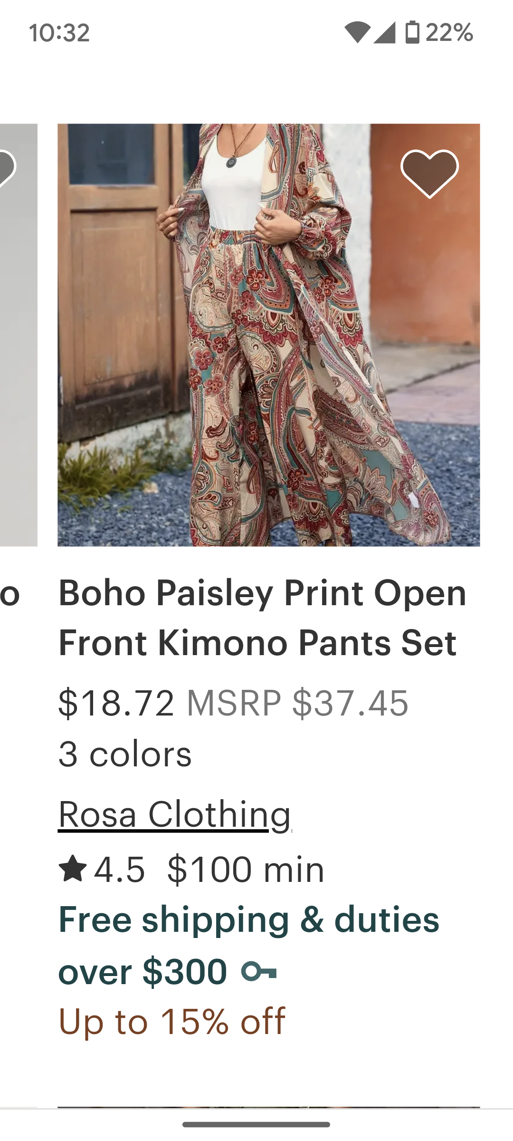
Task: Tap the Up to 15% off promotion
Action: 172,1021
